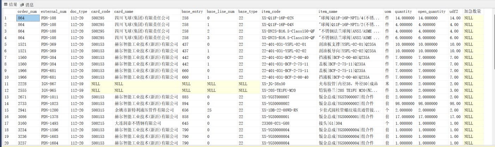Click item code XX-YGST000007
This screenshot has height=147, width=495.
[275, 97]
